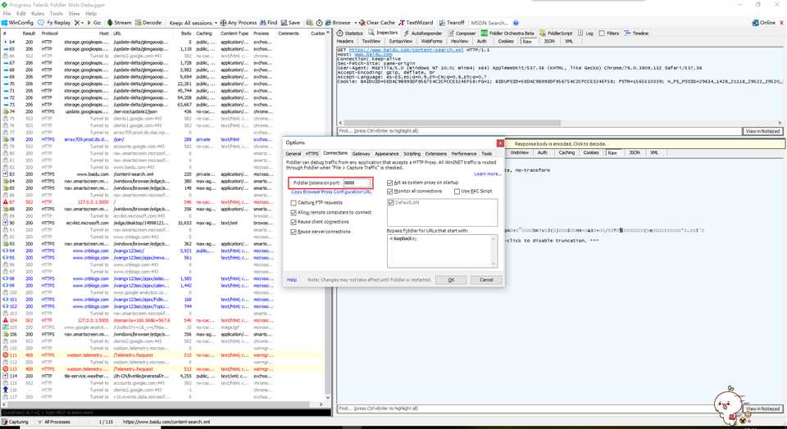Open the Log tab
Viewport: 787px width, 429px height.
(x=585, y=33)
